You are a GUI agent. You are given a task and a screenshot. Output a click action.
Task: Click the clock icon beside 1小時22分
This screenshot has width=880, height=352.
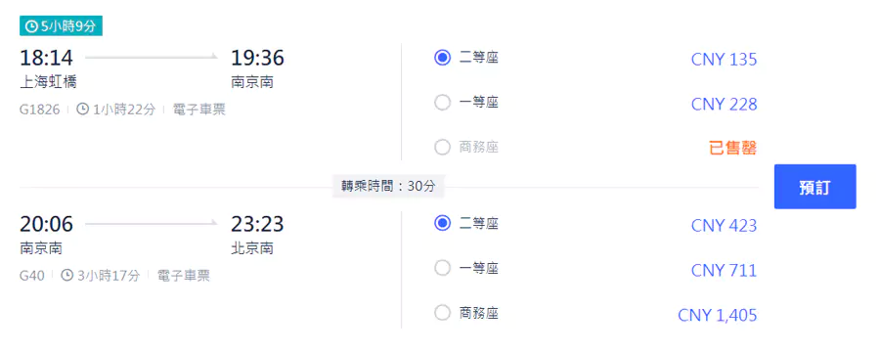(82, 109)
